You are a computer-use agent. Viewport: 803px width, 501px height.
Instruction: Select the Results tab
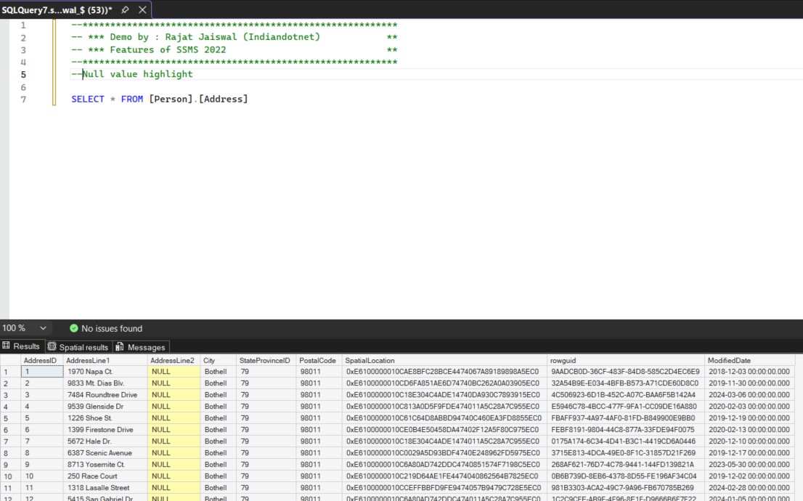(27, 346)
